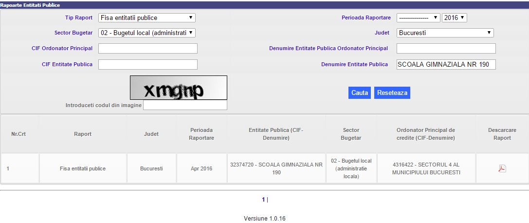Click the Introduceti codul din imagine label

coord(104,105)
